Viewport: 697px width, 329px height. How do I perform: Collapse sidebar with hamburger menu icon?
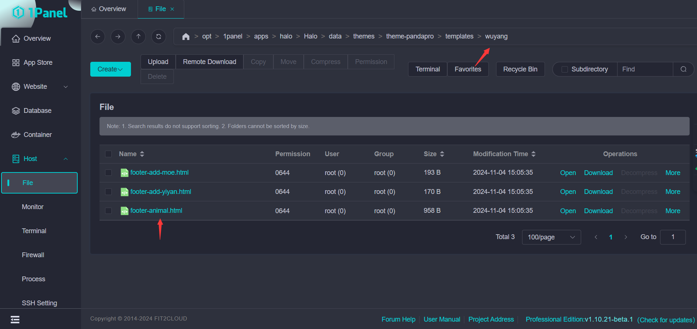[15, 319]
